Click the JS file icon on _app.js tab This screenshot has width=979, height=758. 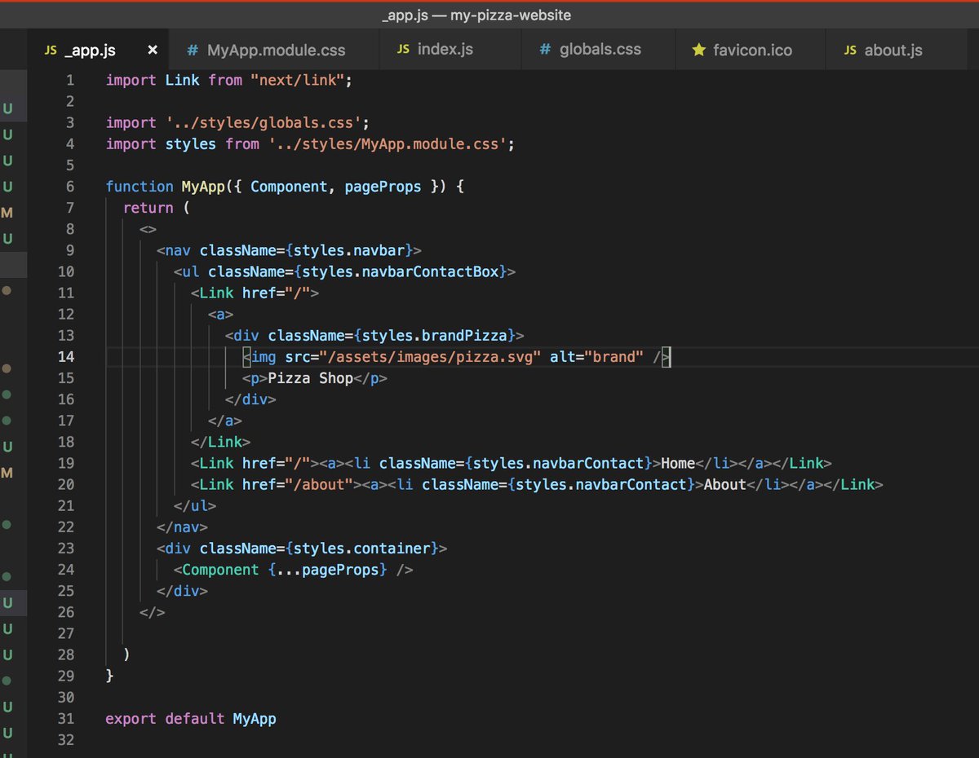51,51
